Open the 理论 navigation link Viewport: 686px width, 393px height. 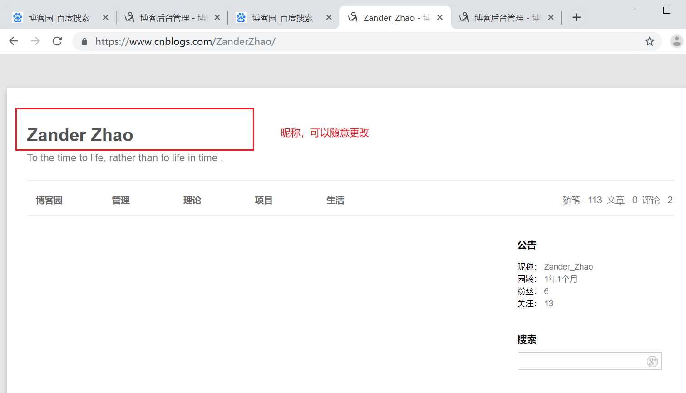click(x=192, y=200)
